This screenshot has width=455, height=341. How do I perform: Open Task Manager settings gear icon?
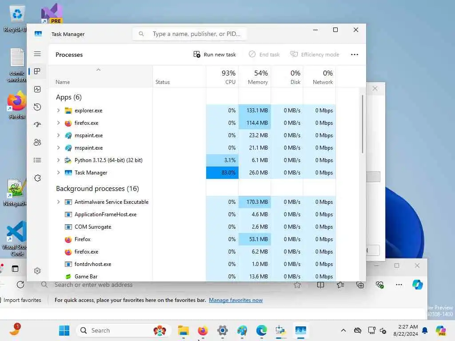37,271
